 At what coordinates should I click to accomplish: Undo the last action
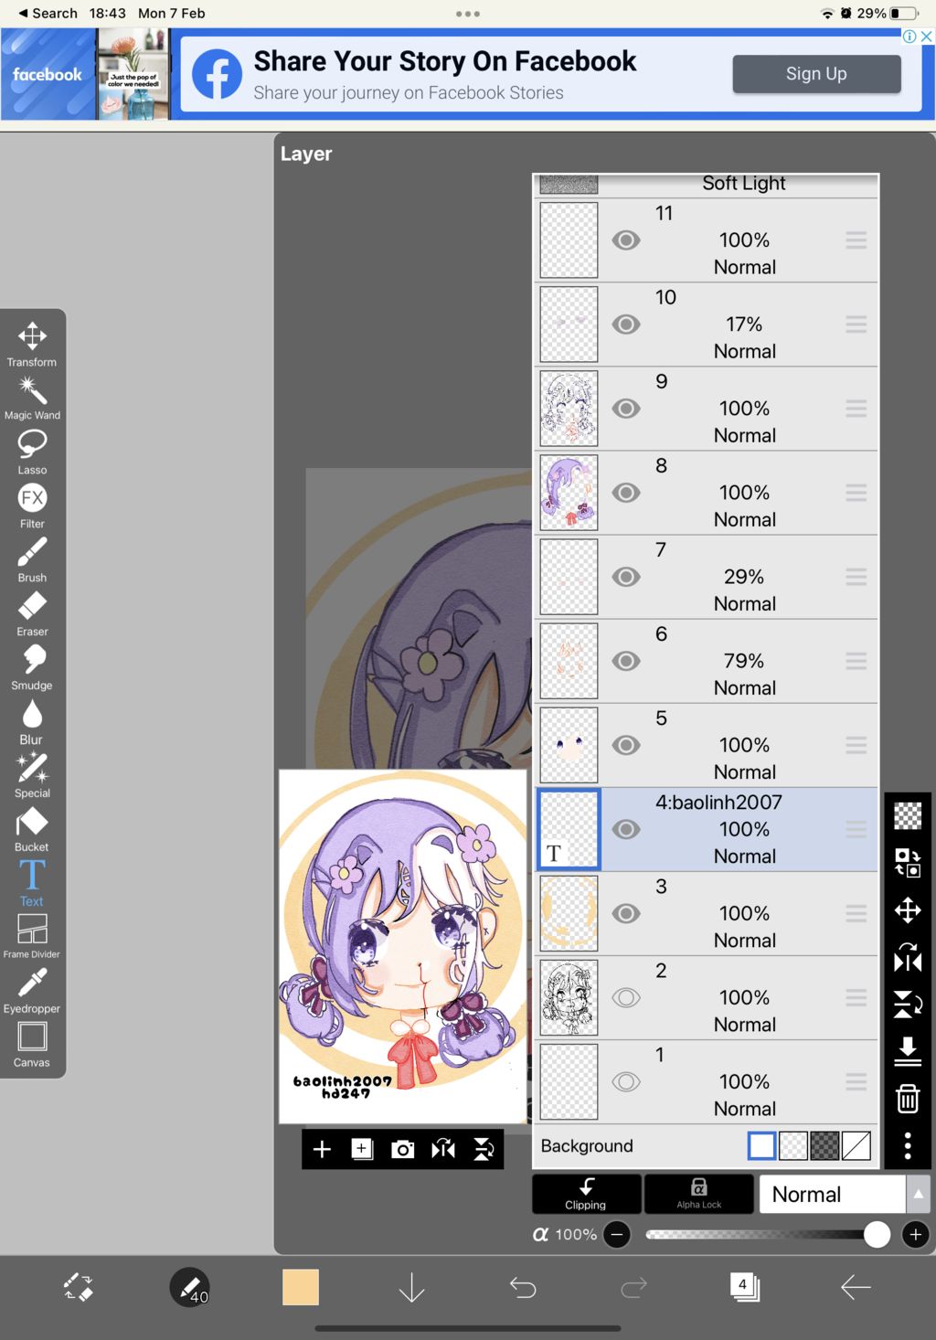tap(523, 1287)
